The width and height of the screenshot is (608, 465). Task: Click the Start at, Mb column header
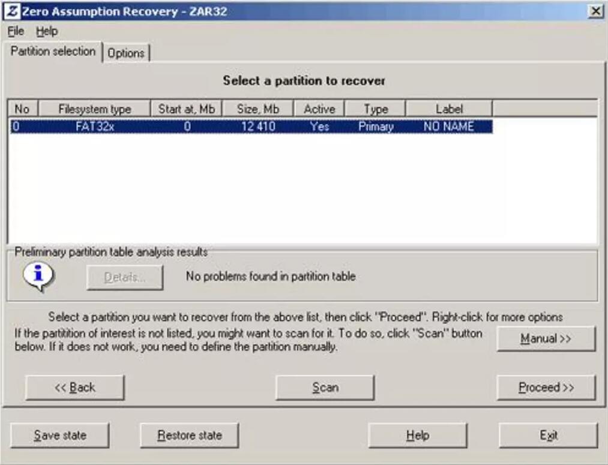click(x=186, y=109)
